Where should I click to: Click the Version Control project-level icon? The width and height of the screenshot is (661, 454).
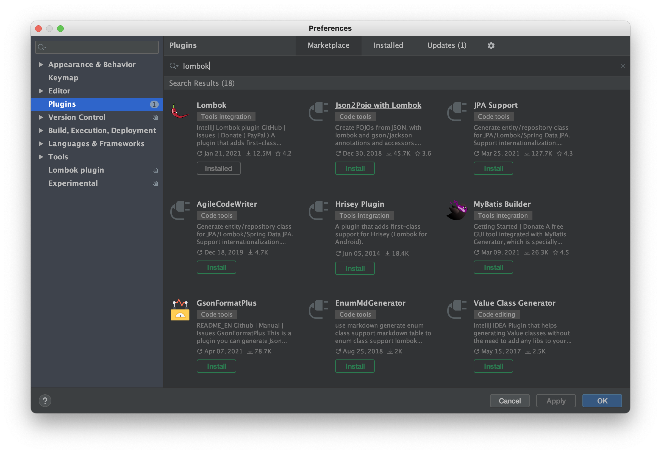155,117
